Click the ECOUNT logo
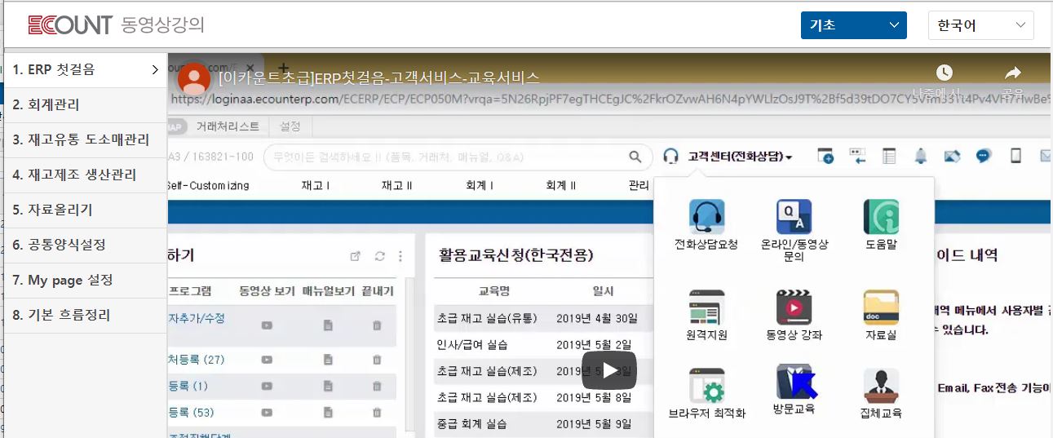 (x=70, y=24)
